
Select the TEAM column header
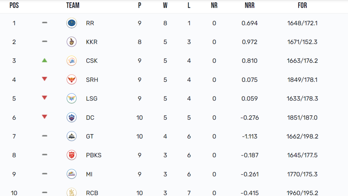[x=73, y=6]
